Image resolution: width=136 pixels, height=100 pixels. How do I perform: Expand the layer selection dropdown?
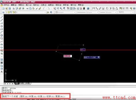click(x=45, y=12)
